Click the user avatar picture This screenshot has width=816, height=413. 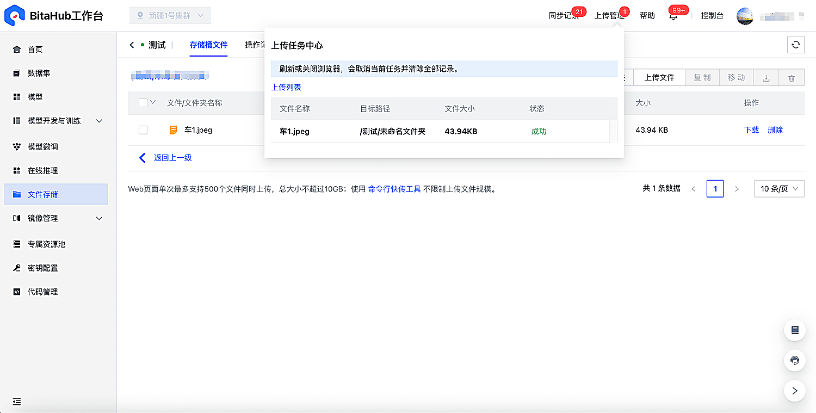(x=745, y=16)
